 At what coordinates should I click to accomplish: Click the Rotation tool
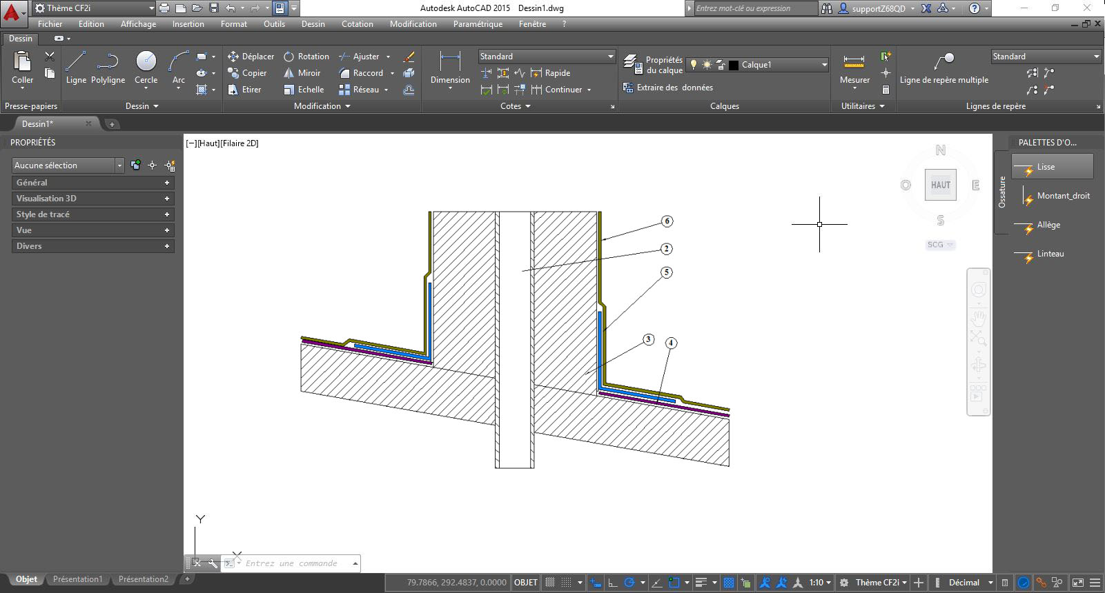point(306,57)
